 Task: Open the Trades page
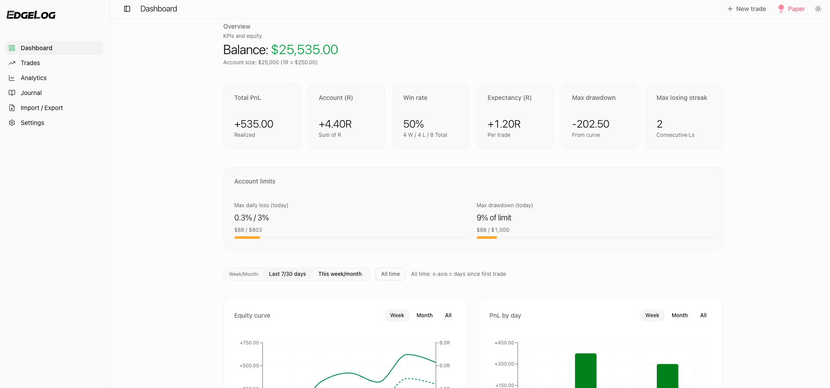click(x=54, y=63)
